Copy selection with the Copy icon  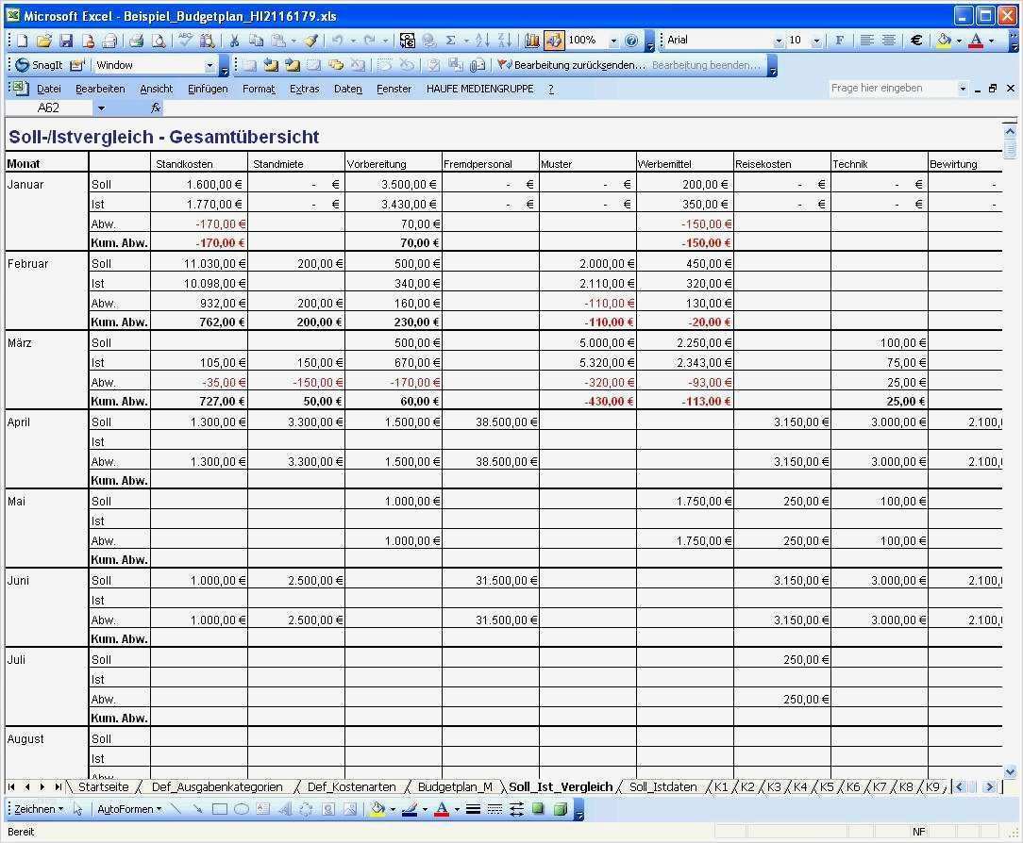[257, 41]
